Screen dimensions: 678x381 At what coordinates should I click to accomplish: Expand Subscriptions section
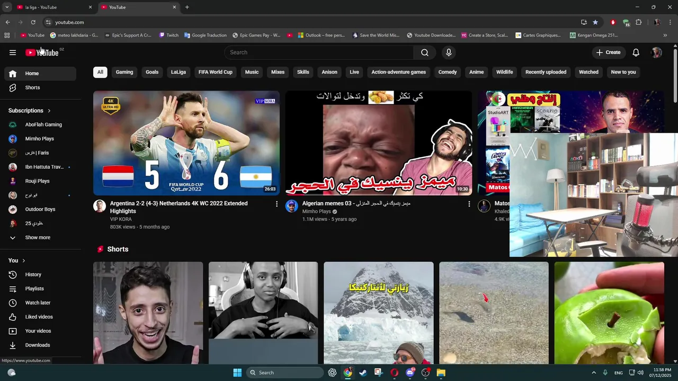[30, 111]
